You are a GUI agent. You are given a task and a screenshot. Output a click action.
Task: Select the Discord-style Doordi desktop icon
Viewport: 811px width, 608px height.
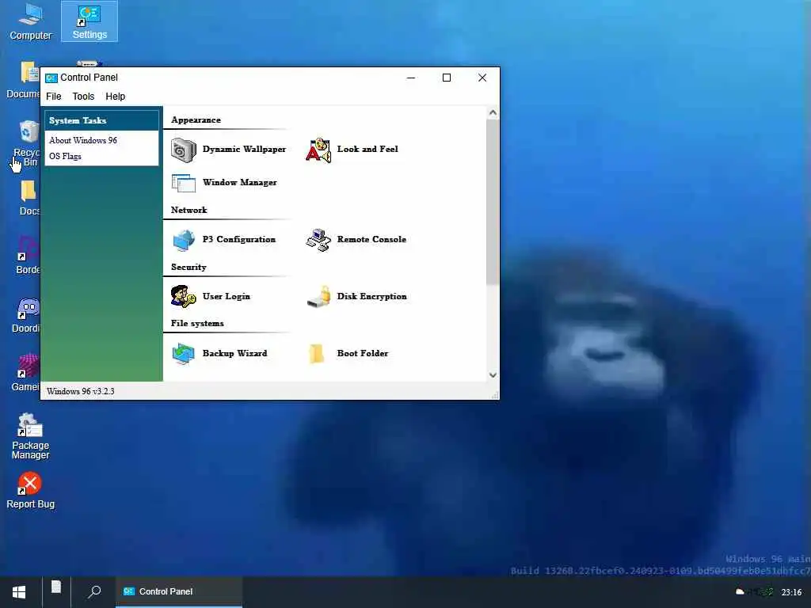point(27,315)
